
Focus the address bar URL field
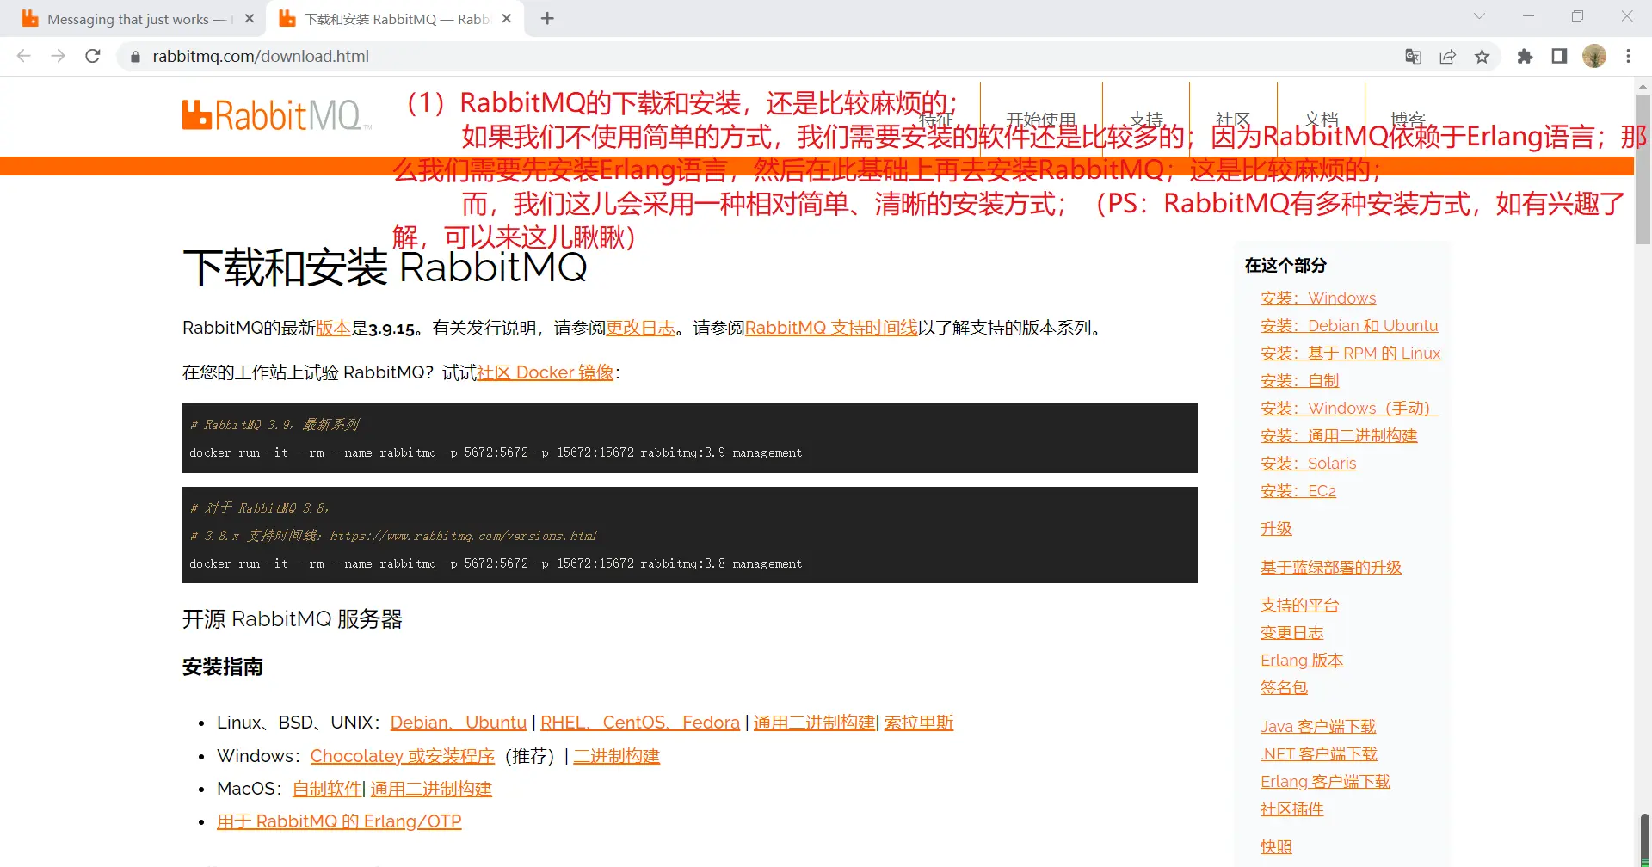(757, 56)
